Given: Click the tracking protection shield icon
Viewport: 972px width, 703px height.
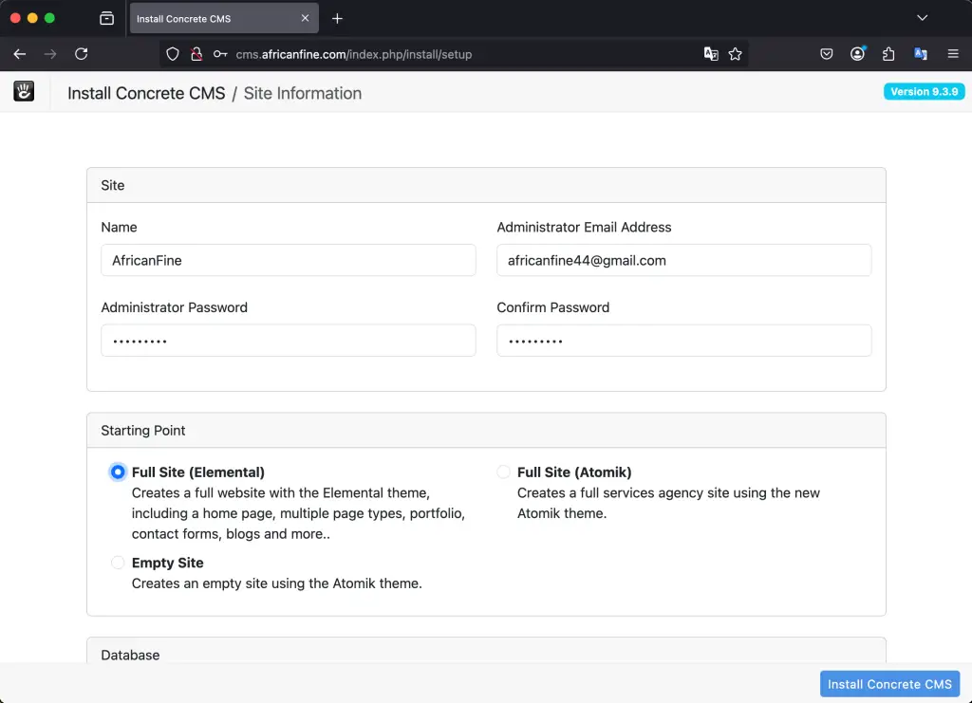Looking at the screenshot, I should click(x=172, y=54).
